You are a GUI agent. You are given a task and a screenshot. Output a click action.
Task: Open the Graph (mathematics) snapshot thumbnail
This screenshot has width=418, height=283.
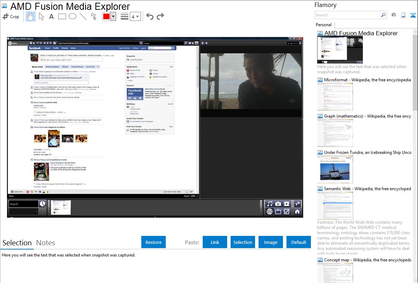click(335, 133)
